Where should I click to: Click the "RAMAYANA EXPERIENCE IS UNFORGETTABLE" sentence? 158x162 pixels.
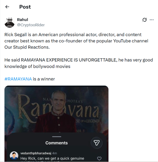pos(69,60)
